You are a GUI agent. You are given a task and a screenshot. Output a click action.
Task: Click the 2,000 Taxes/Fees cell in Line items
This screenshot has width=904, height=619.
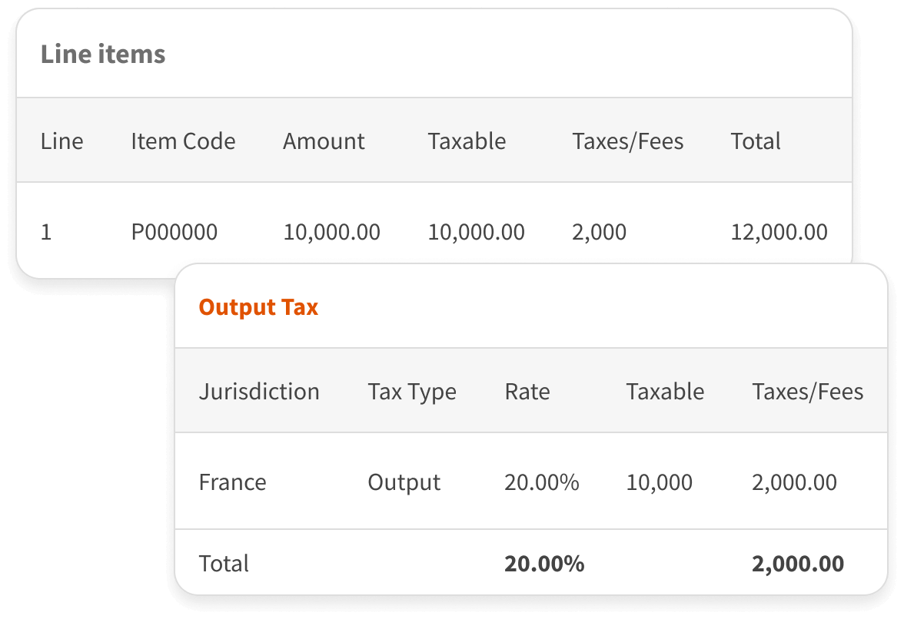(x=599, y=232)
